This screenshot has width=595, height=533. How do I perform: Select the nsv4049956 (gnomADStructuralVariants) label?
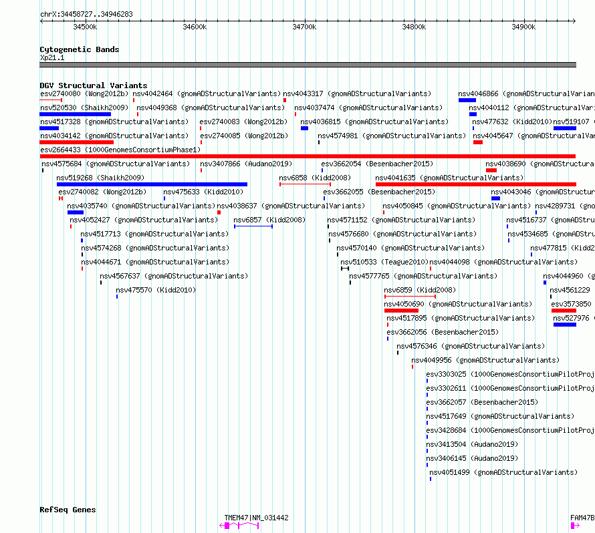(x=485, y=360)
